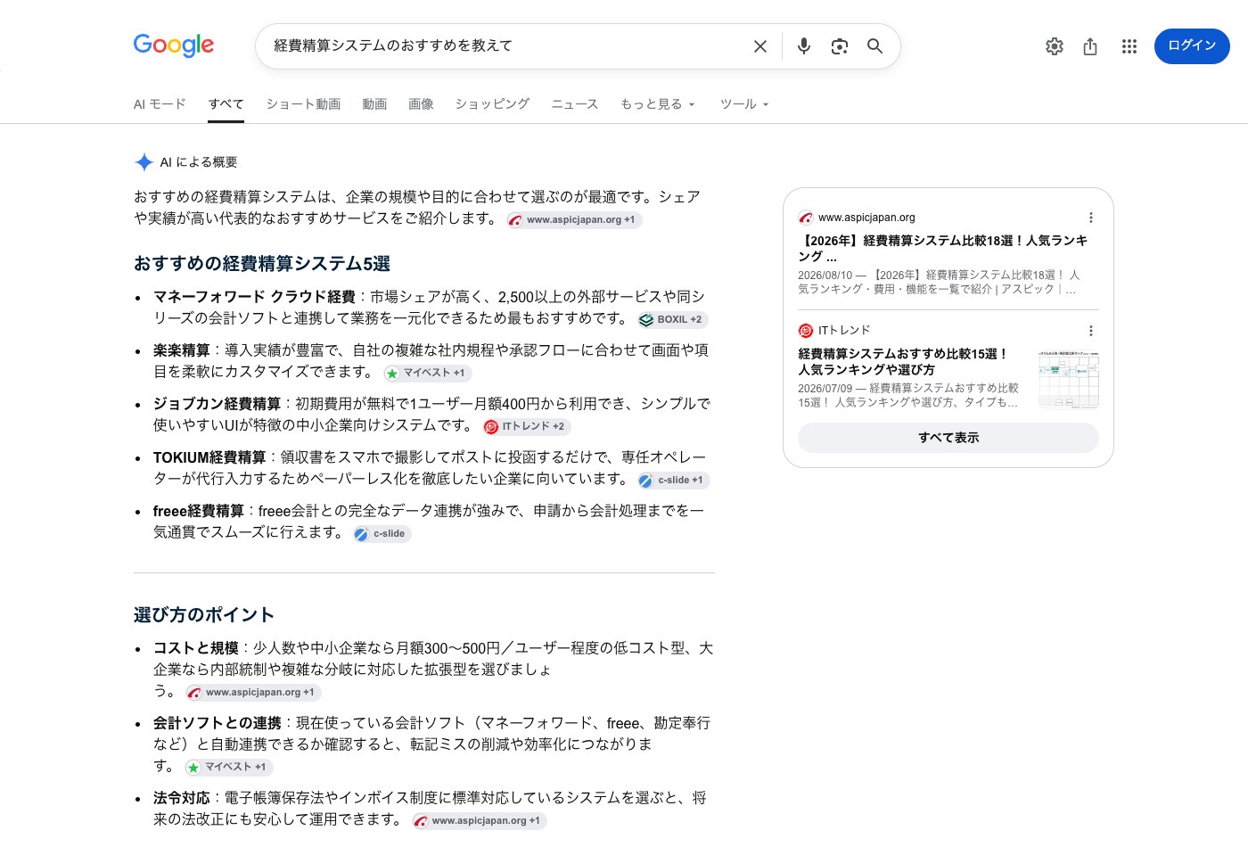Click the ログイン button
Viewport: 1248px width, 847px height.
[x=1192, y=46]
